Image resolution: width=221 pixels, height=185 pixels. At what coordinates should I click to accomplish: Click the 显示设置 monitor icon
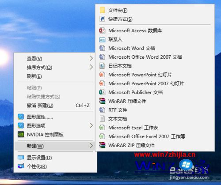[x=21, y=158]
